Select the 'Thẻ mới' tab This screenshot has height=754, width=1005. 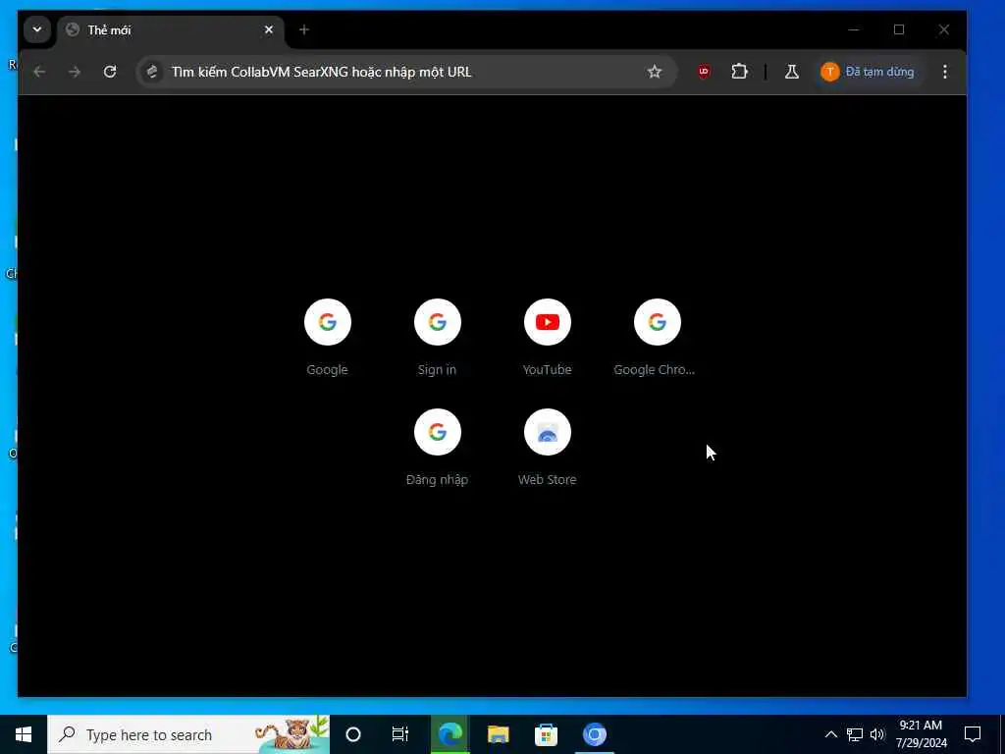click(x=171, y=30)
